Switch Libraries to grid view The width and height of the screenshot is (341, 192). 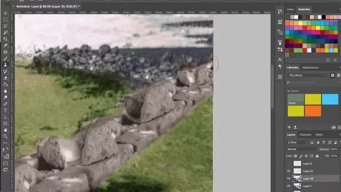click(x=332, y=75)
